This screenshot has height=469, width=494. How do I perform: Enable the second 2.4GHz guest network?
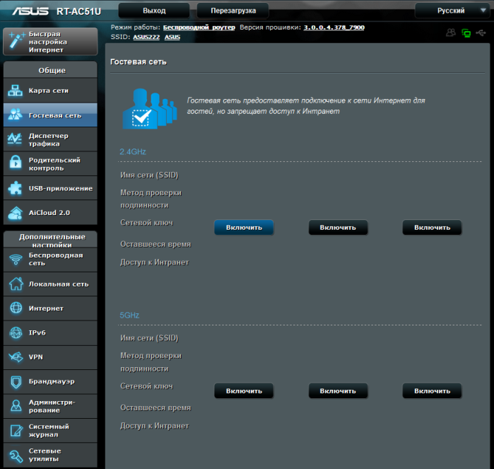[338, 227]
